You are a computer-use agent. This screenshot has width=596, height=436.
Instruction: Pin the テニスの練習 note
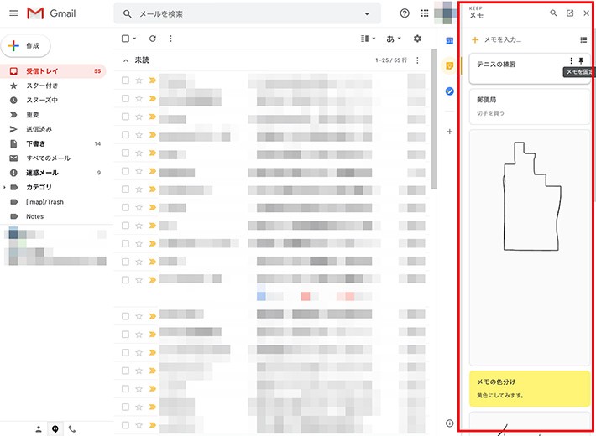581,60
